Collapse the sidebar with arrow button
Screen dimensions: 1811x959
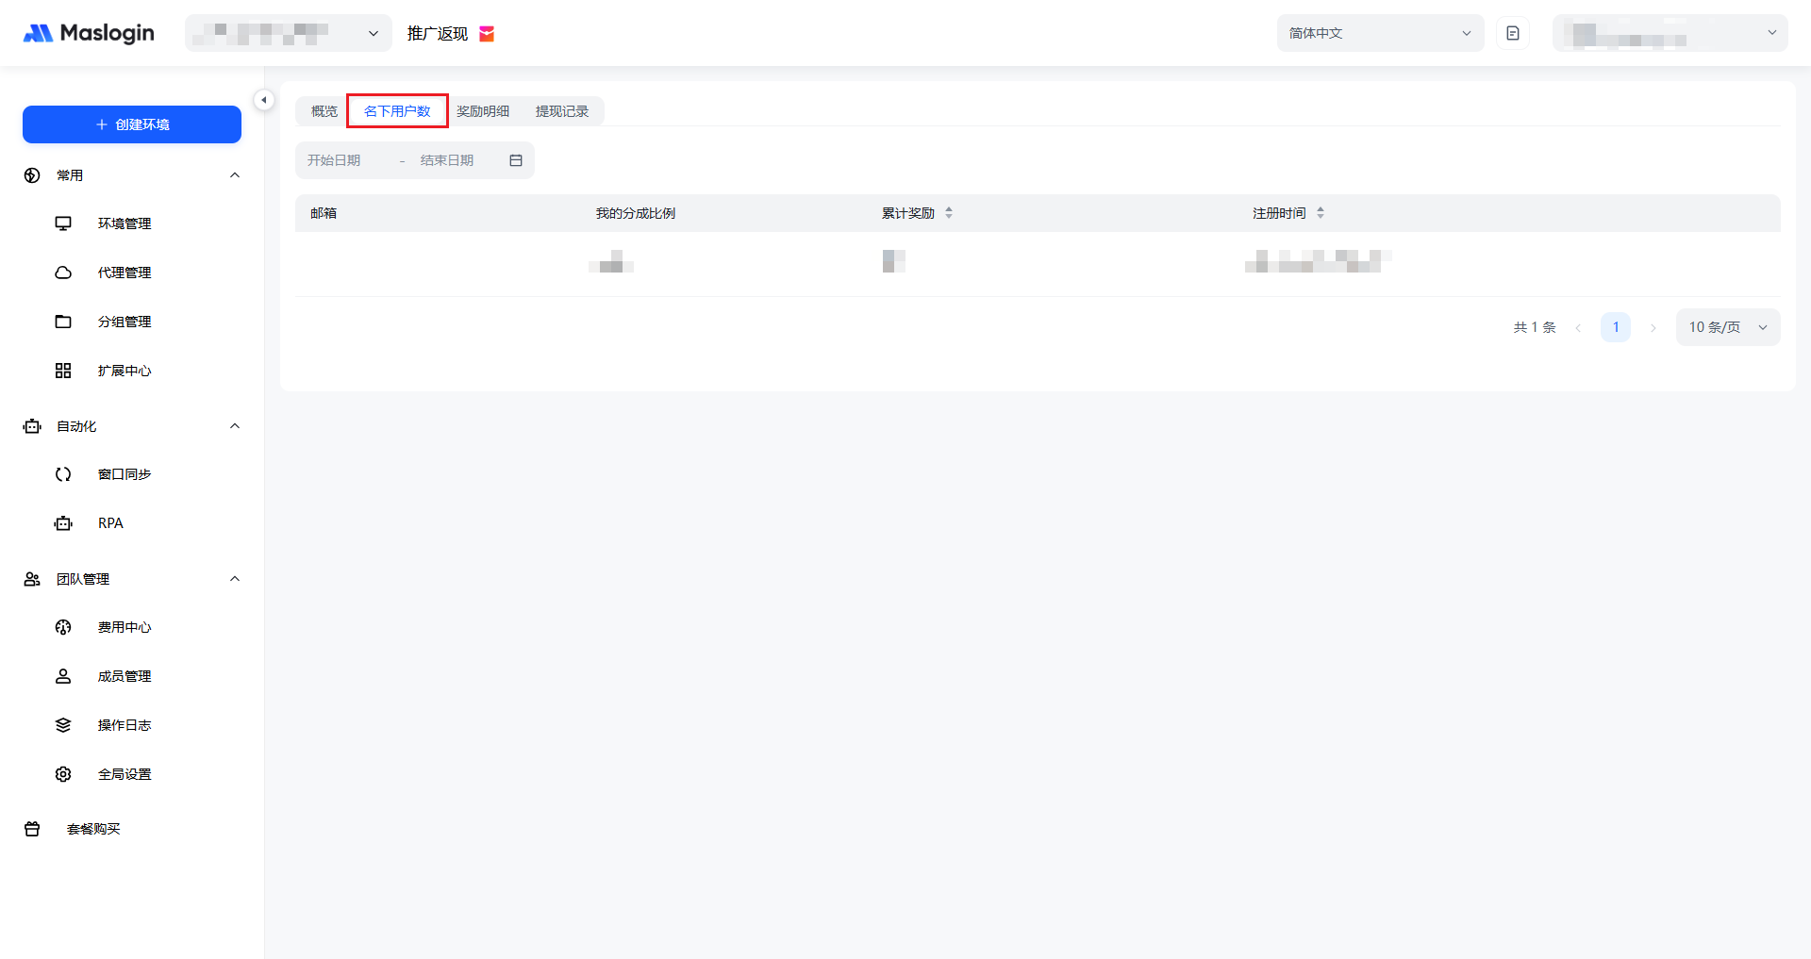click(x=264, y=100)
